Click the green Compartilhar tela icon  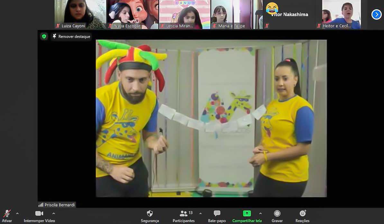[x=247, y=213]
